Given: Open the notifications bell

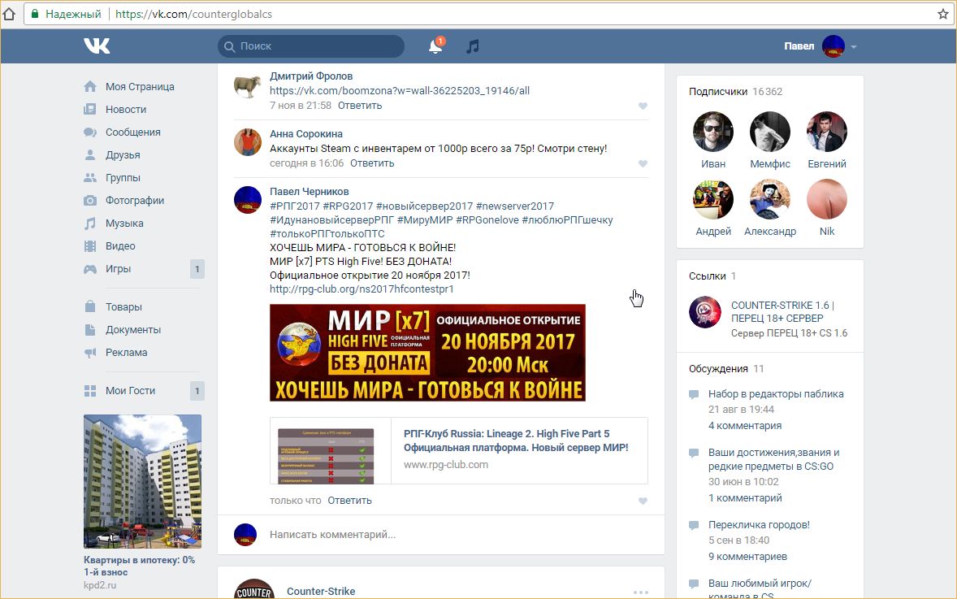Looking at the screenshot, I should (435, 46).
